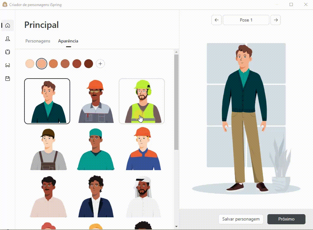
Task: Pick the lightest skin tone swatch
Action: 30,64
